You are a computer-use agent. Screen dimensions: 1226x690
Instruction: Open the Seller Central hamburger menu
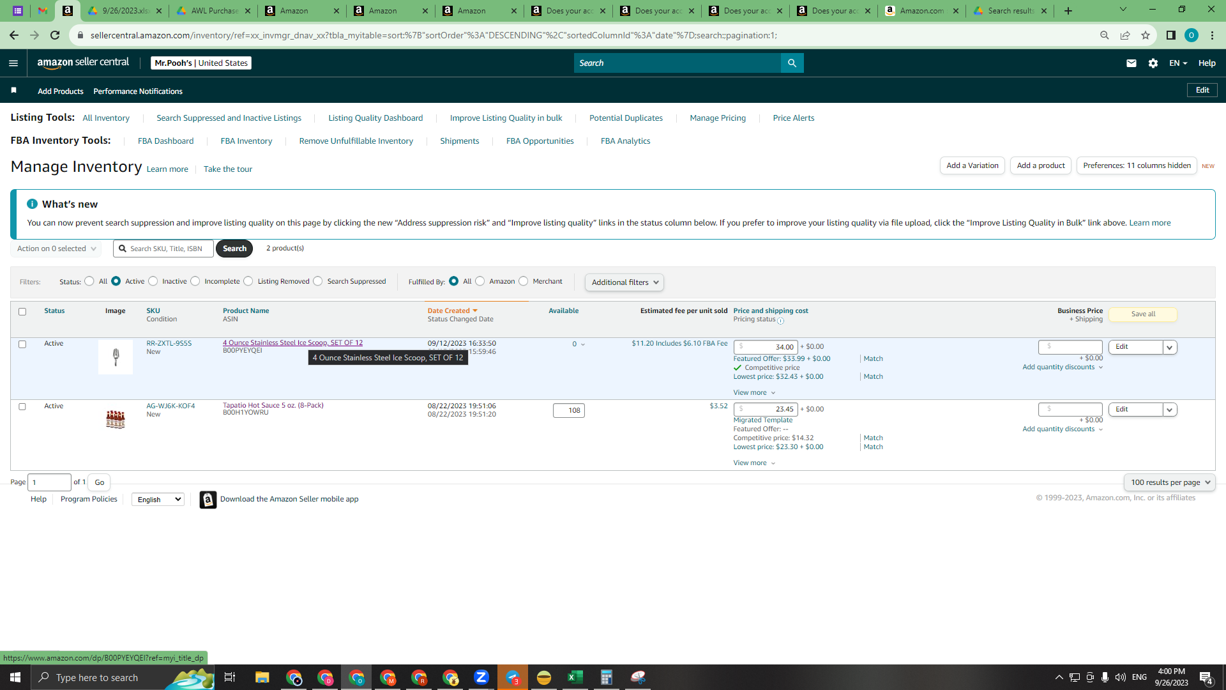click(x=13, y=63)
